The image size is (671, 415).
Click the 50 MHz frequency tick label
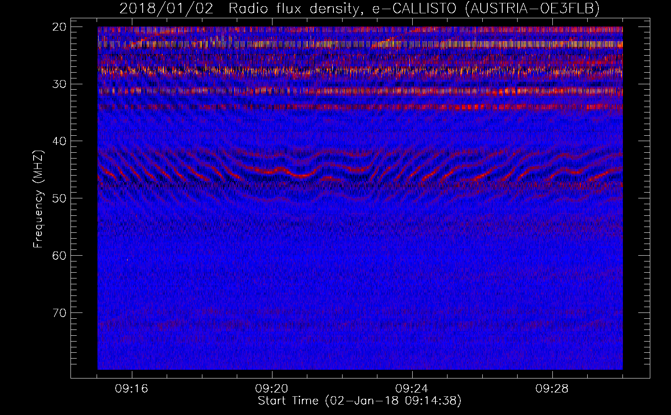tap(60, 198)
